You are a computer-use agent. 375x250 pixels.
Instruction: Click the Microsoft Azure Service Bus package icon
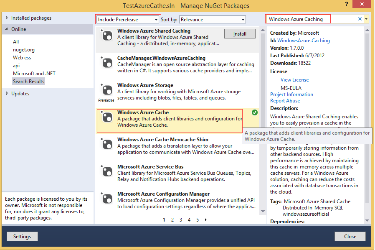pyautogui.click(x=106, y=172)
